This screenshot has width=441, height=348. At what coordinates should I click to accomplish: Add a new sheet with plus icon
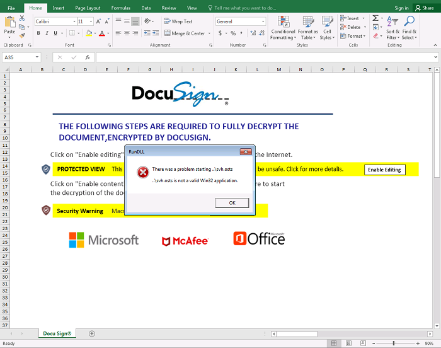pos(92,333)
